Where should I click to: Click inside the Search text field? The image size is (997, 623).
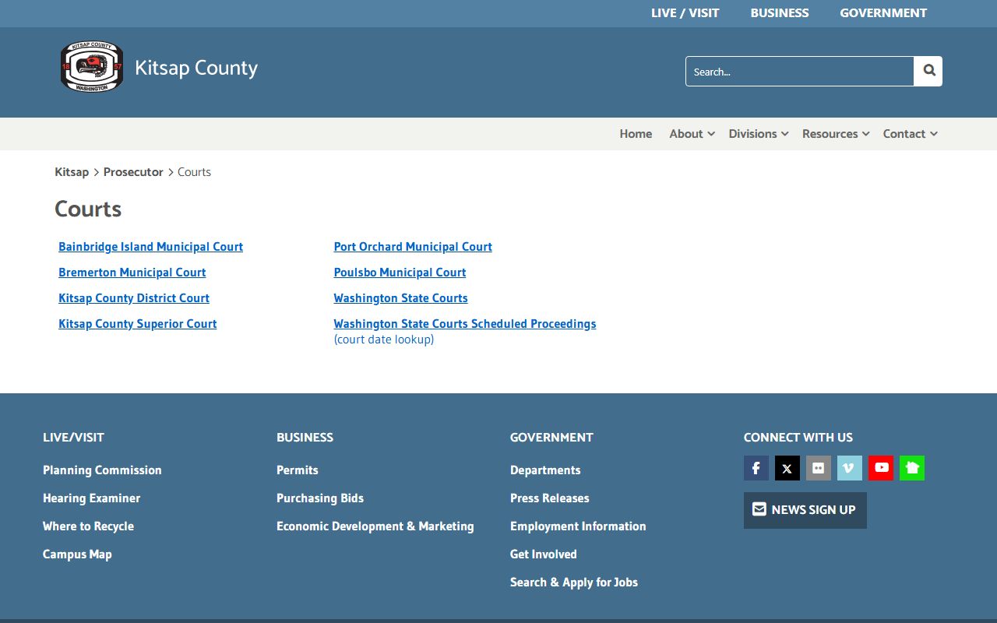799,71
